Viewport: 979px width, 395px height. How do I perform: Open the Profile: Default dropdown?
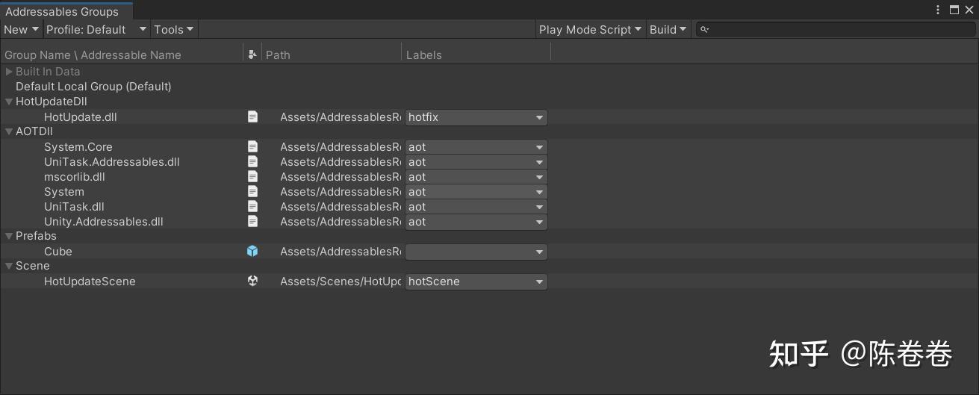coord(96,30)
